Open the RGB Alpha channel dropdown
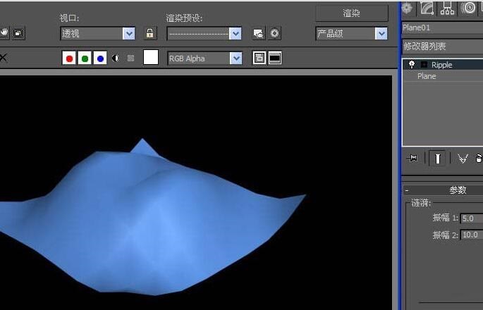 click(205, 58)
